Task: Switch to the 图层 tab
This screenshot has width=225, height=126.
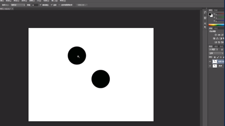Action: pos(211,47)
